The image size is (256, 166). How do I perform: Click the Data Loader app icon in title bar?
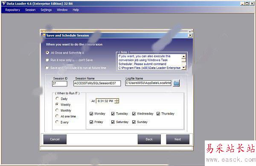pos(4,3)
